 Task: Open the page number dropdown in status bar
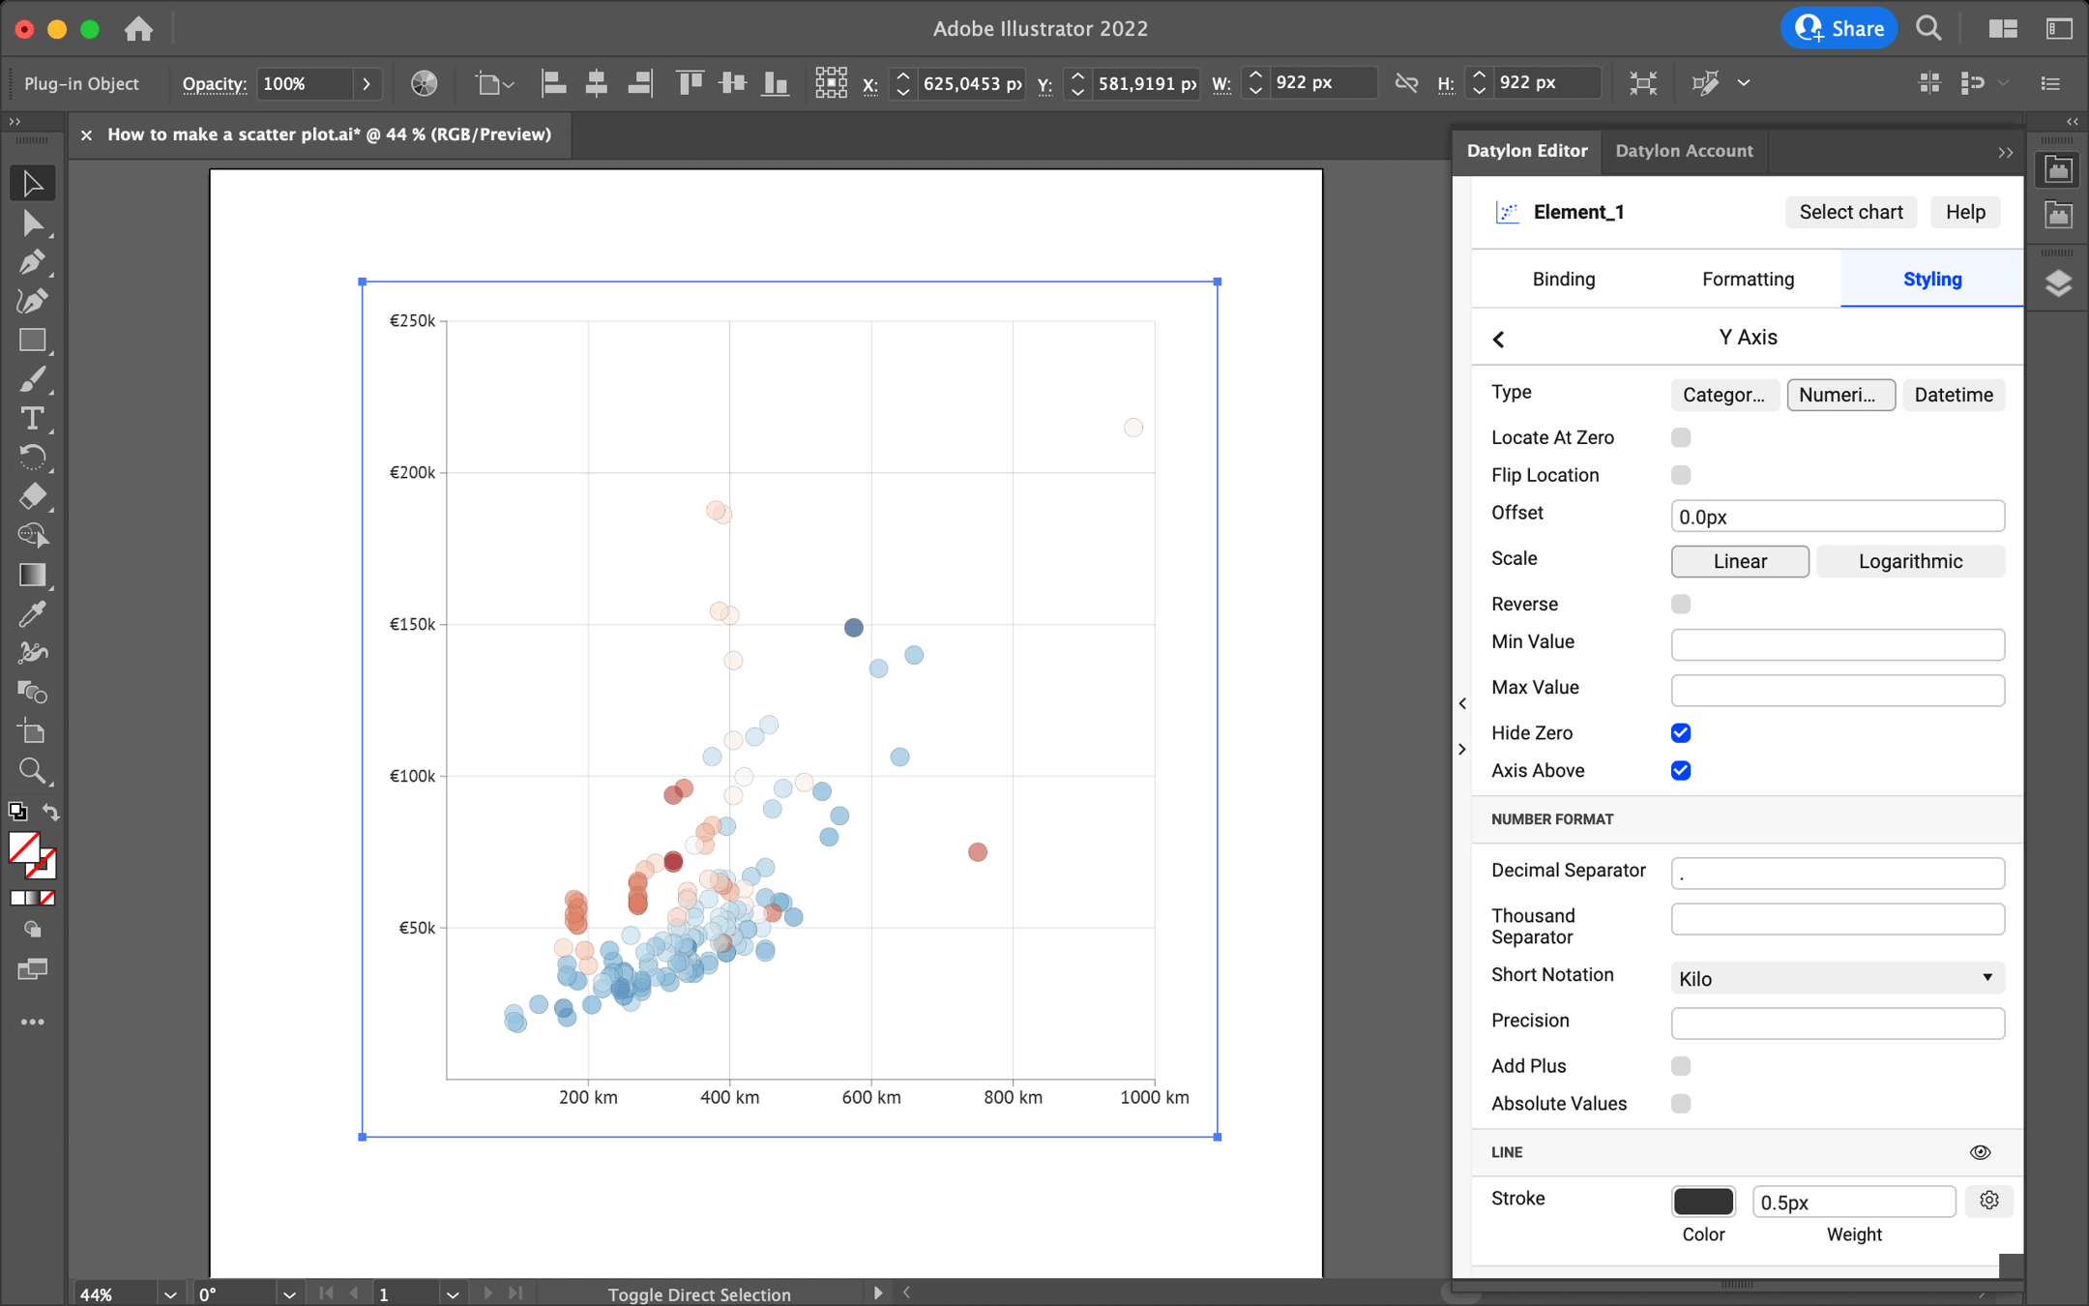point(452,1293)
